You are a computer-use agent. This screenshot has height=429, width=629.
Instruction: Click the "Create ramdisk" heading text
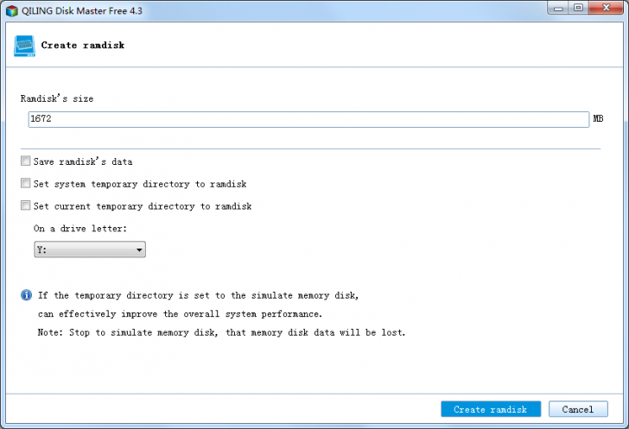83,45
